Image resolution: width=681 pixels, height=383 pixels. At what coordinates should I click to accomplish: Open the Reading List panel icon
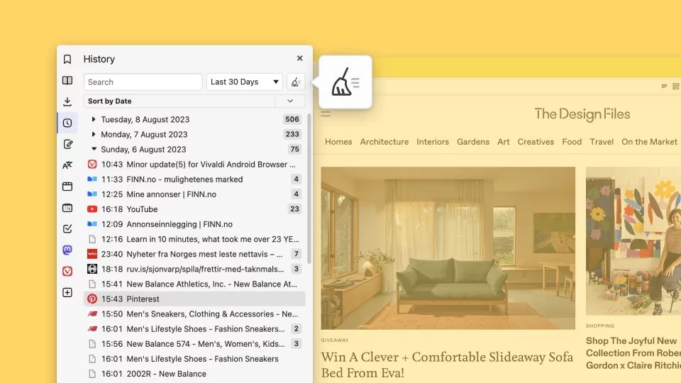click(67, 81)
